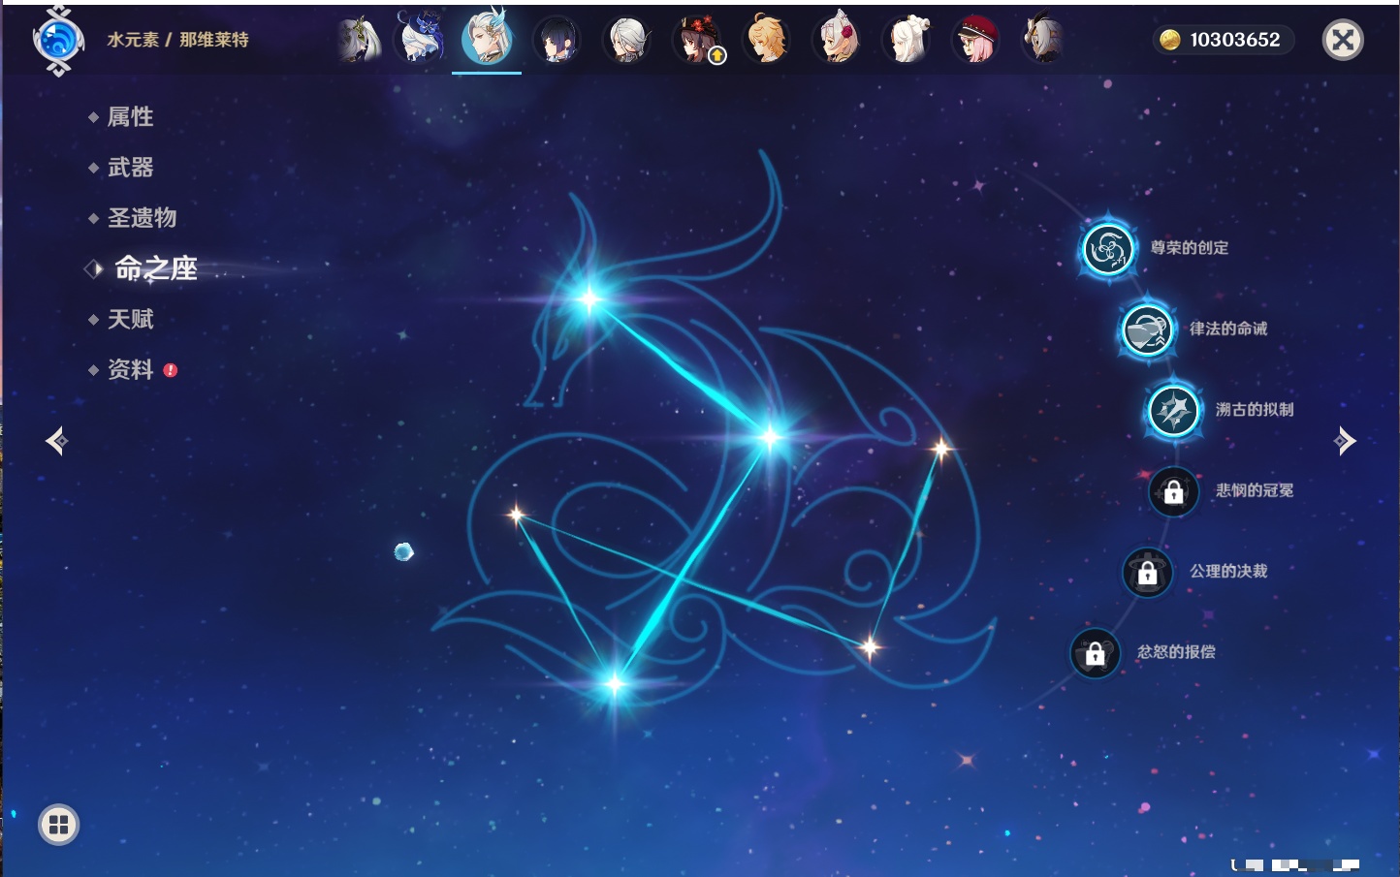Click the 溯古的拟制 label
1400x877 pixels.
point(1255,409)
